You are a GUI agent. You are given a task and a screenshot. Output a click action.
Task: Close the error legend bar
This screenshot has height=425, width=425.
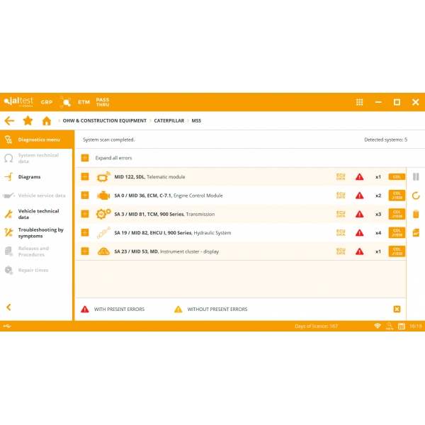397,309
